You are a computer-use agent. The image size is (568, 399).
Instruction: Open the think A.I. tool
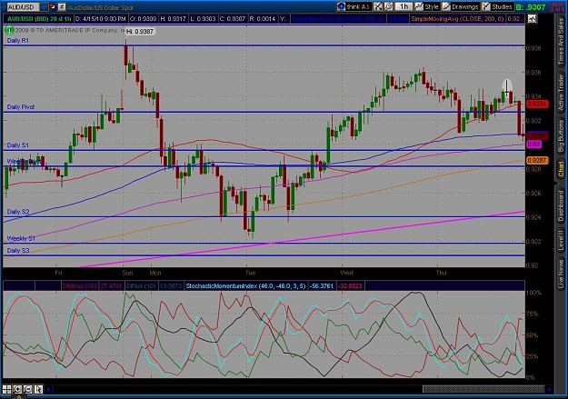point(354,6)
